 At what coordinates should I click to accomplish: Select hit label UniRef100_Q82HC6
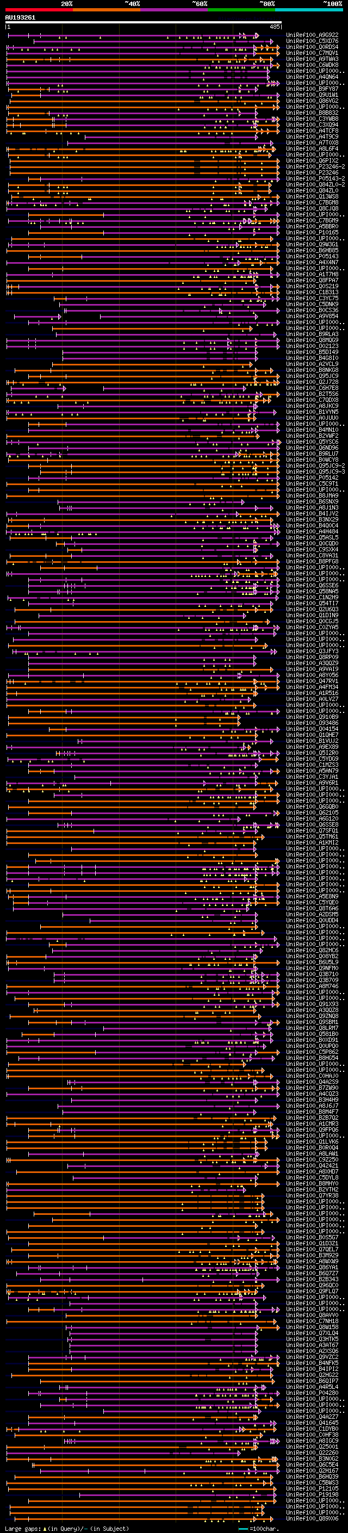click(312, 951)
